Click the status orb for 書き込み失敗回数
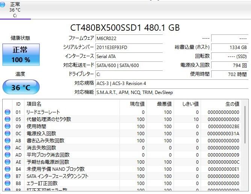 (x=8, y=141)
